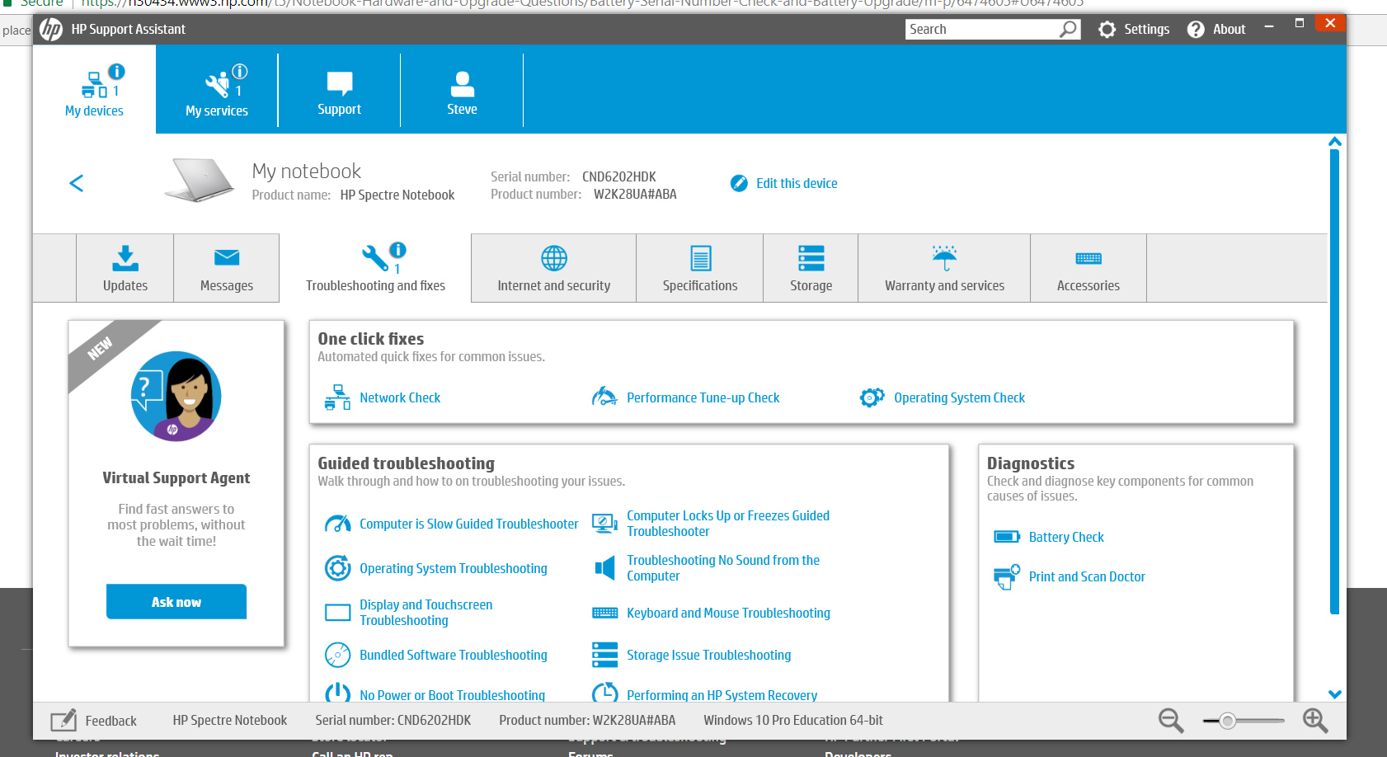Run Network Check link

[x=400, y=397]
